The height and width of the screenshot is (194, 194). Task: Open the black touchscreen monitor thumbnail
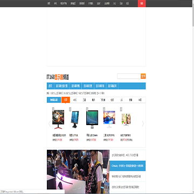(x=75, y=120)
